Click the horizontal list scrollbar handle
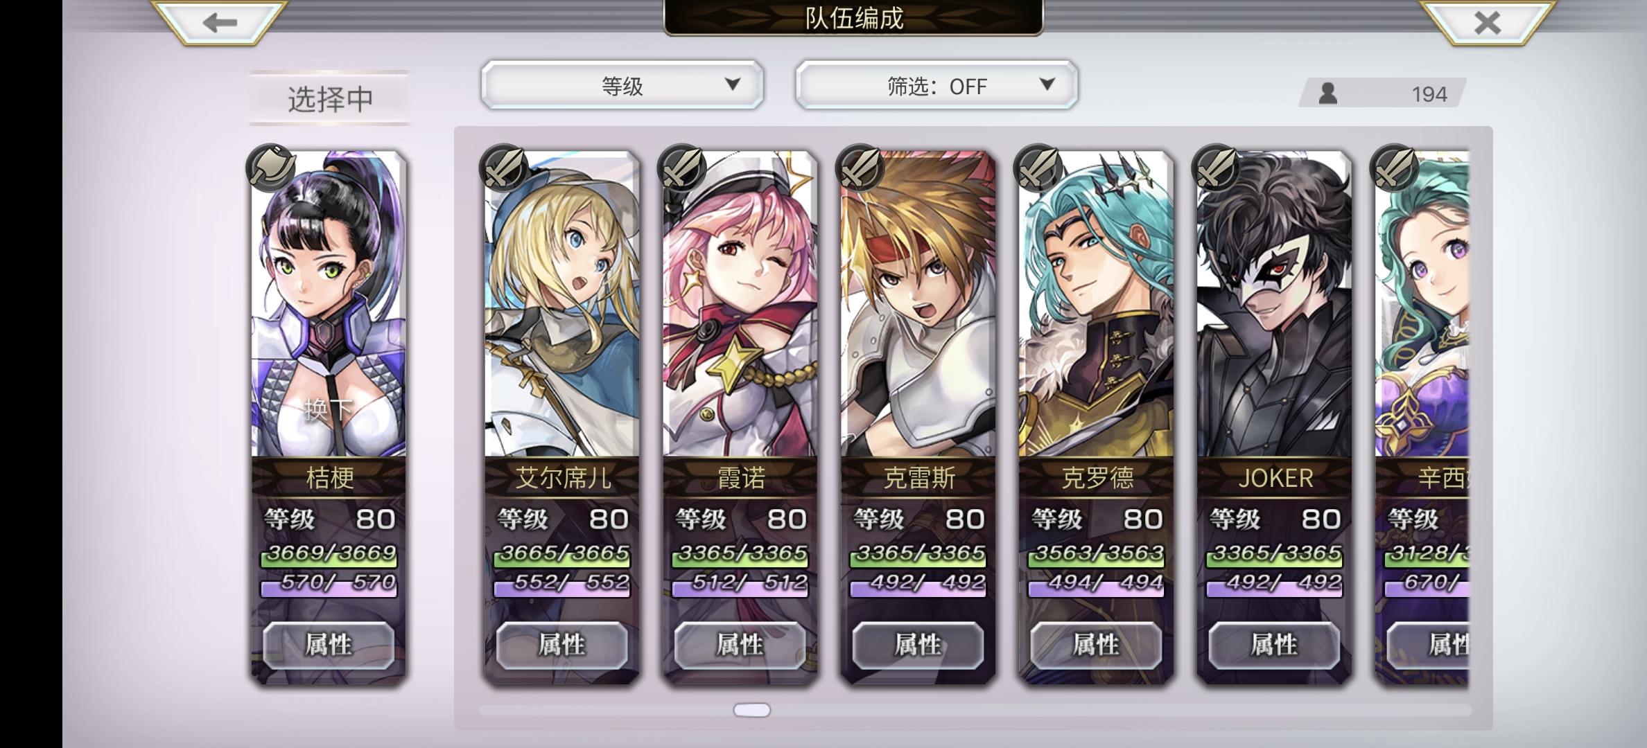This screenshot has height=748, width=1647. (x=751, y=710)
